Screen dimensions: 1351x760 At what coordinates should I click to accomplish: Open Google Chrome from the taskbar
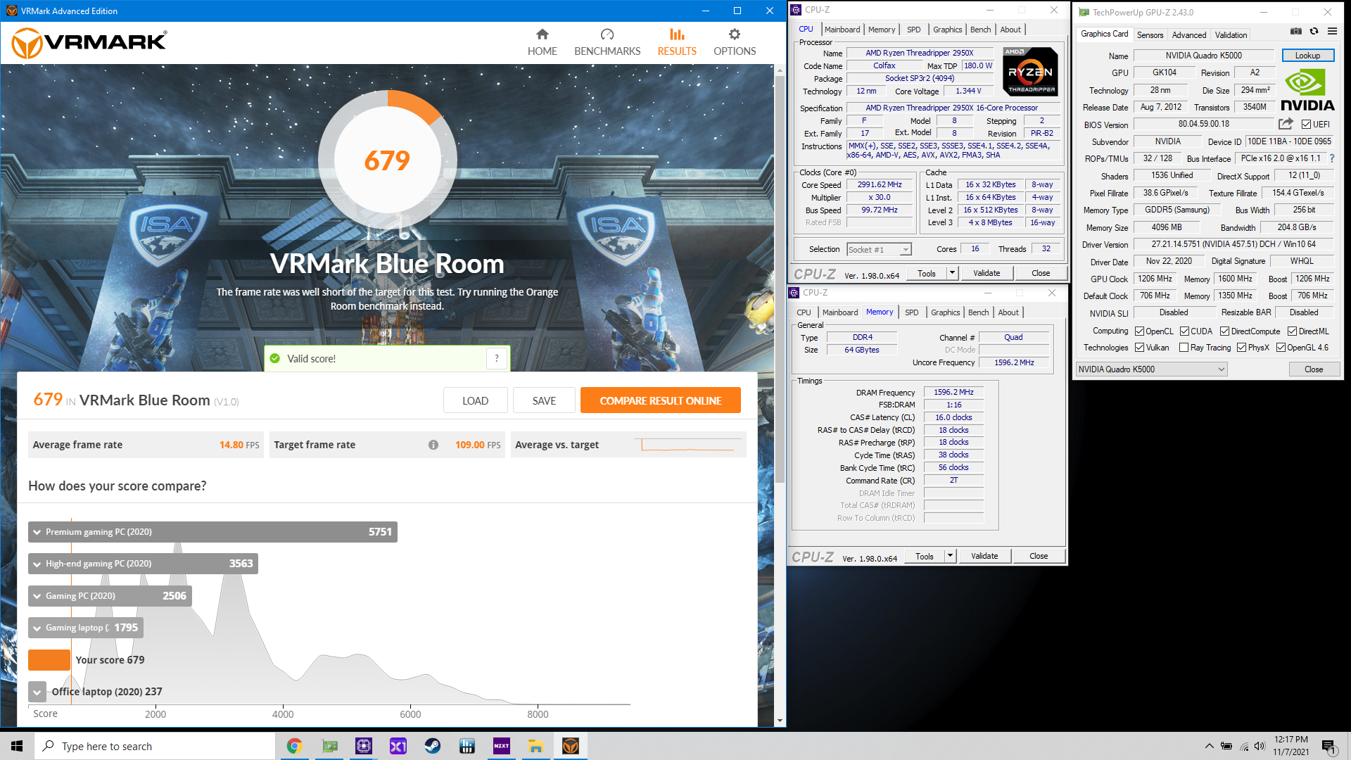294,746
